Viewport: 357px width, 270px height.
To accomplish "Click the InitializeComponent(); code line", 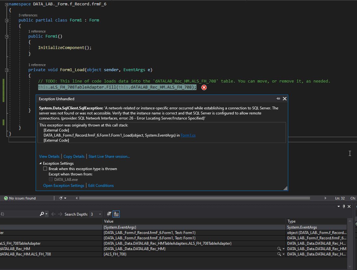I will click(65, 48).
